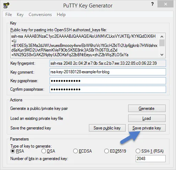This screenshot has width=176, height=170.
Task: Click the 'Key passphrase:' label
Action: pyautogui.click(x=24, y=81)
